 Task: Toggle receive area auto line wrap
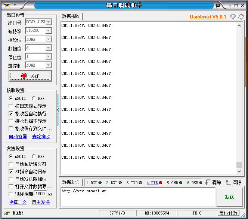point(11,113)
